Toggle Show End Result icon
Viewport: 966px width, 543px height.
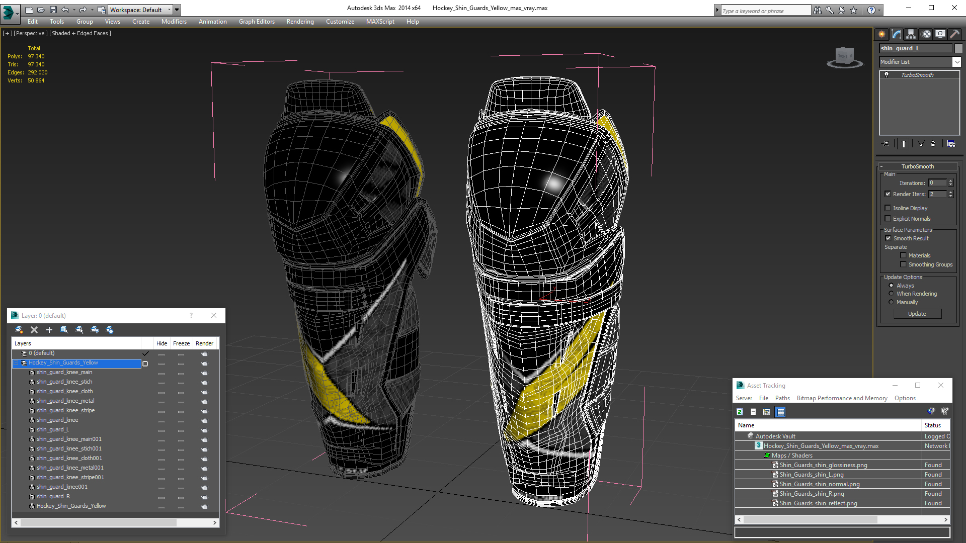(904, 144)
